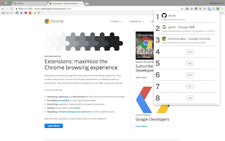
Task: Click the View more link
Action: [x=141, y=78]
